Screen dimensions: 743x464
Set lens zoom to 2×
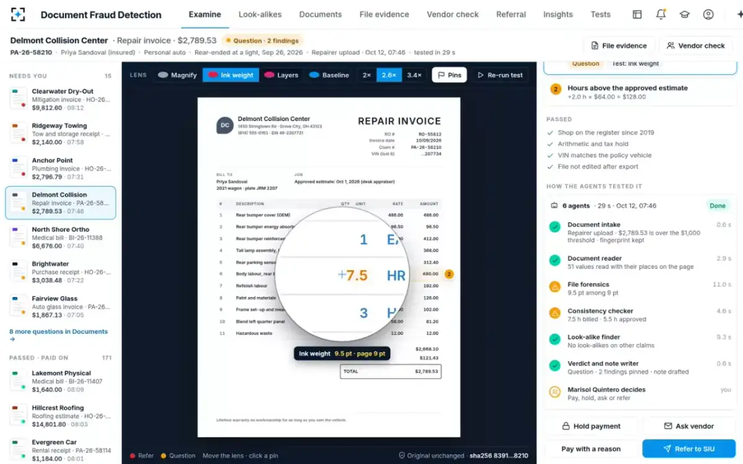[367, 75]
